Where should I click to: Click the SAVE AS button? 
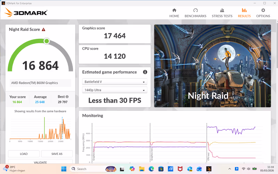(x=57, y=154)
